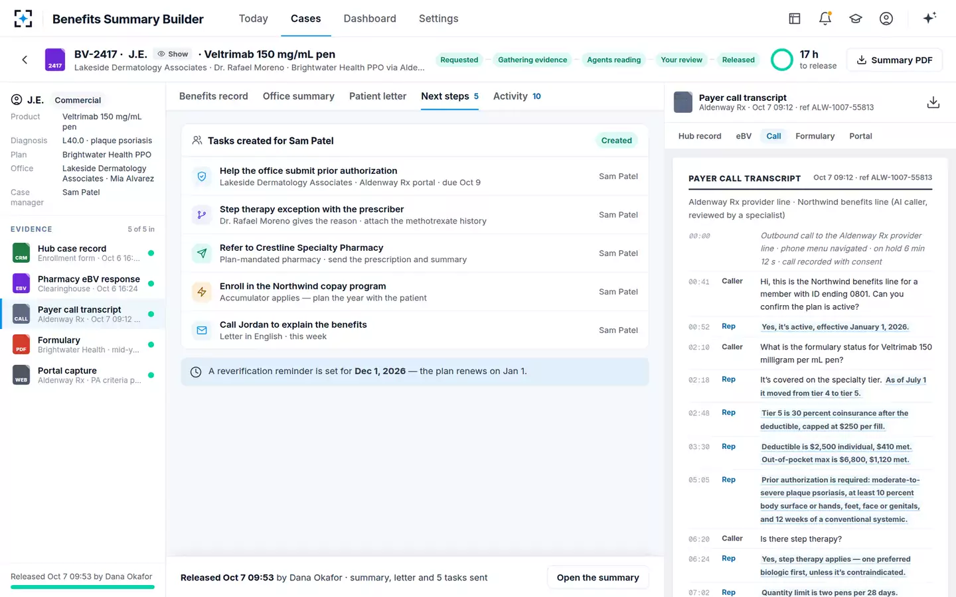
Task: Click the paper plane icon for Crestline referral
Action: 202,253
